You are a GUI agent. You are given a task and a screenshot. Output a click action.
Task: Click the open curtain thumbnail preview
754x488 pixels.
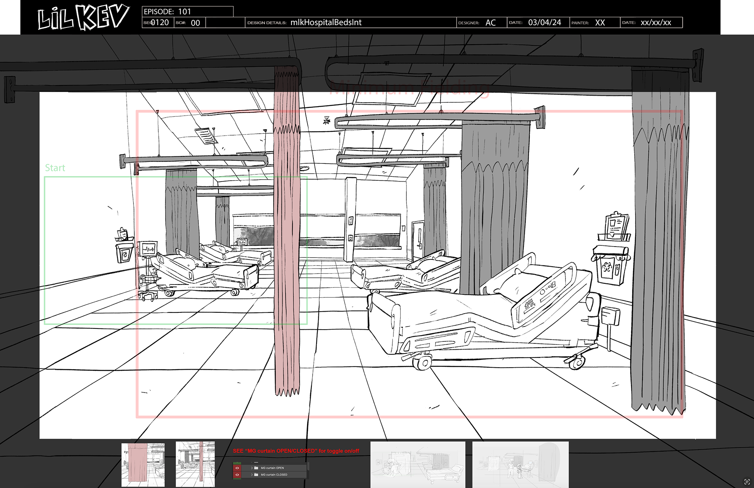click(x=195, y=465)
